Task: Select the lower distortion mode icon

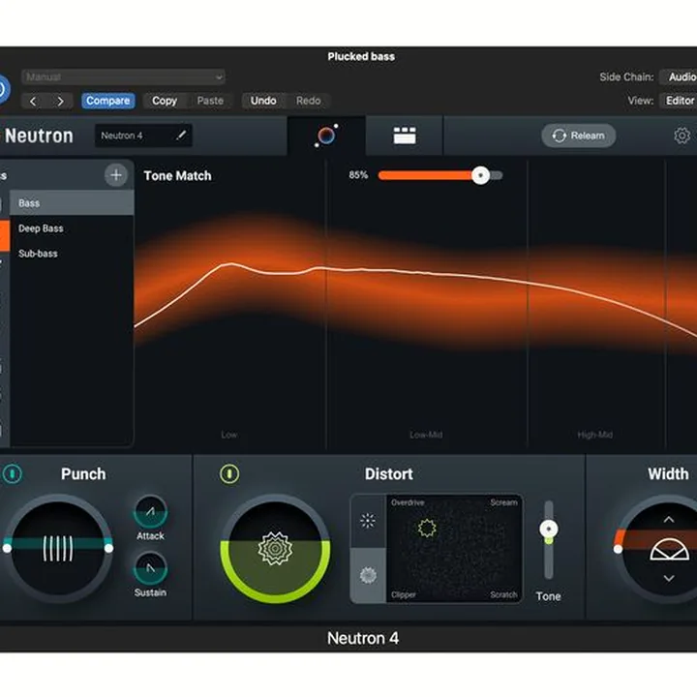Action: [368, 575]
